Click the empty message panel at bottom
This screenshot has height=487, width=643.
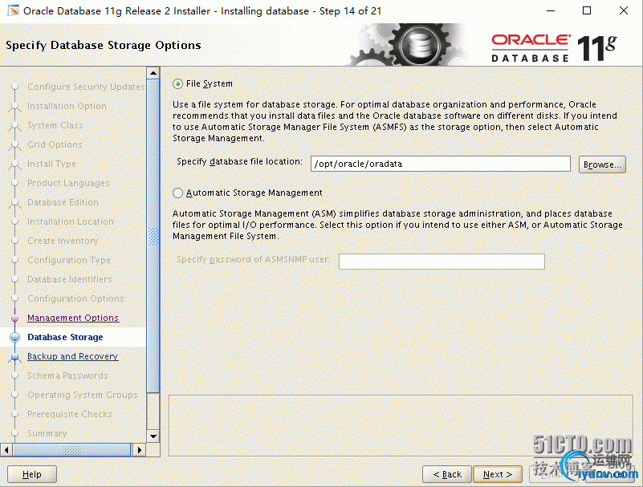point(401,425)
